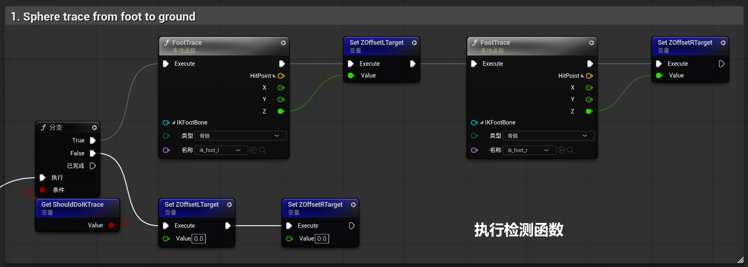Toggle the circle icon on left FootTrace header

point(283,43)
